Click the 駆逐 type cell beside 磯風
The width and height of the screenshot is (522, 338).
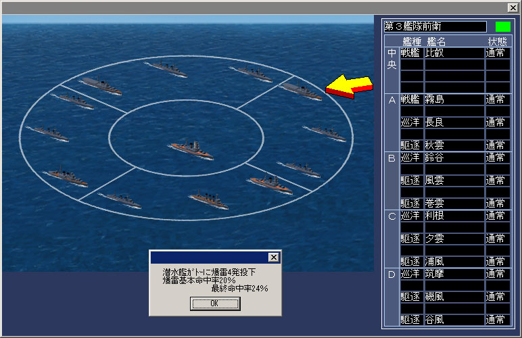coord(412,297)
